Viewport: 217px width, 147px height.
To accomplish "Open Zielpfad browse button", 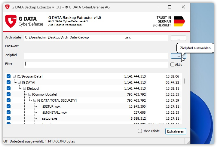I will coord(179,56).
